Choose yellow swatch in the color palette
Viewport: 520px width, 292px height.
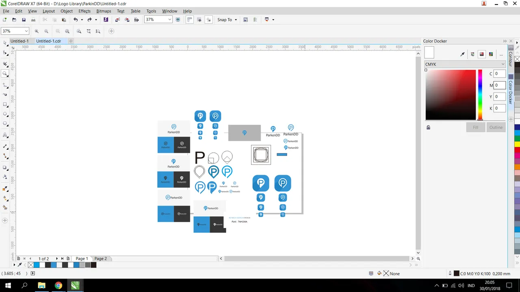(x=517, y=144)
